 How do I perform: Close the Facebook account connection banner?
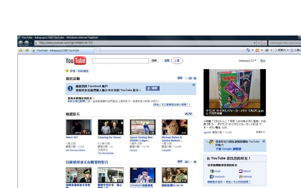click(194, 85)
